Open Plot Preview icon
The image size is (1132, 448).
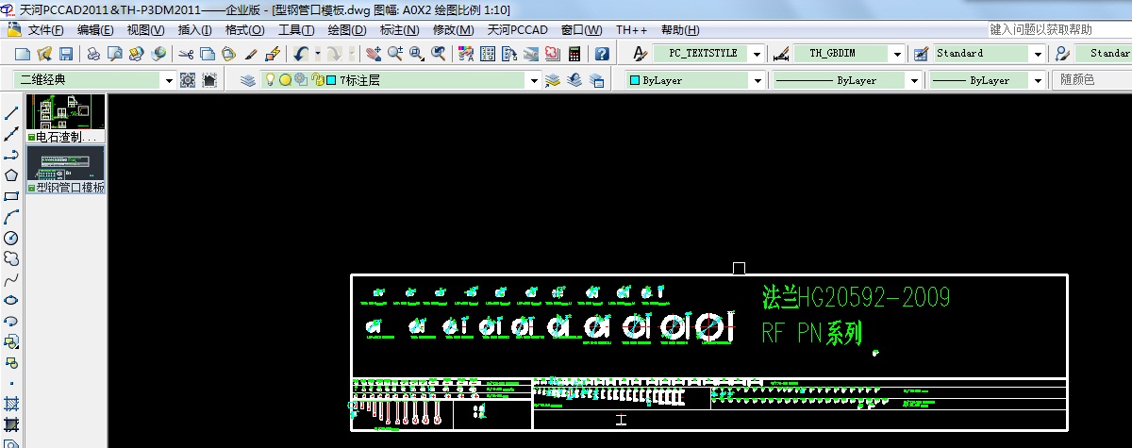tap(115, 54)
